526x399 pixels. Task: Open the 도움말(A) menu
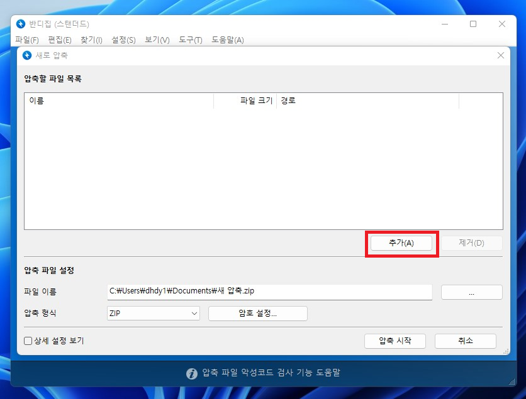227,40
